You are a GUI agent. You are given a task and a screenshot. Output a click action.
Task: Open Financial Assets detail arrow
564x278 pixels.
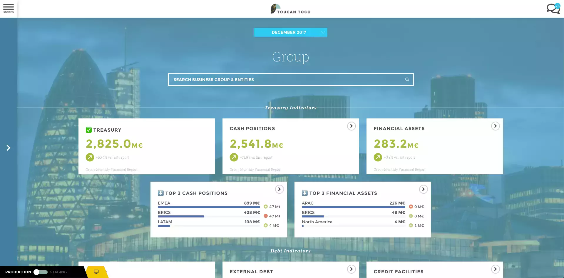click(495, 126)
